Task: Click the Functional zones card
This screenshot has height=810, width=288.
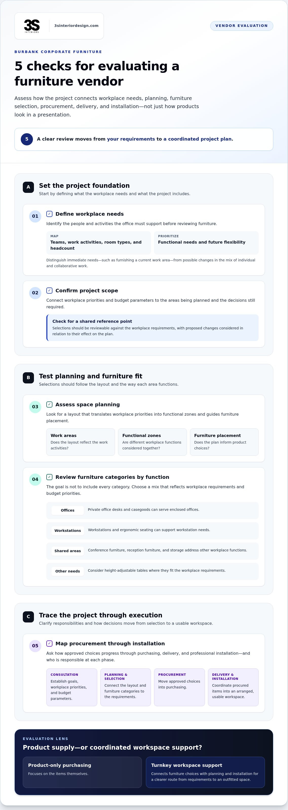Action: tap(152, 442)
